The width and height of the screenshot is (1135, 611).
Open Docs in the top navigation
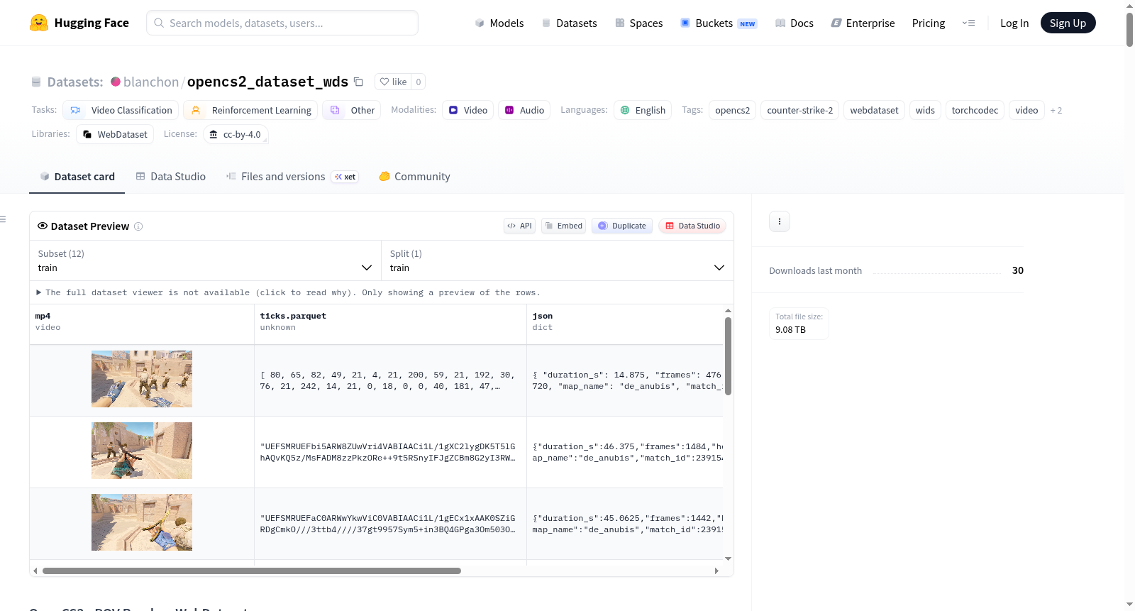click(x=794, y=23)
